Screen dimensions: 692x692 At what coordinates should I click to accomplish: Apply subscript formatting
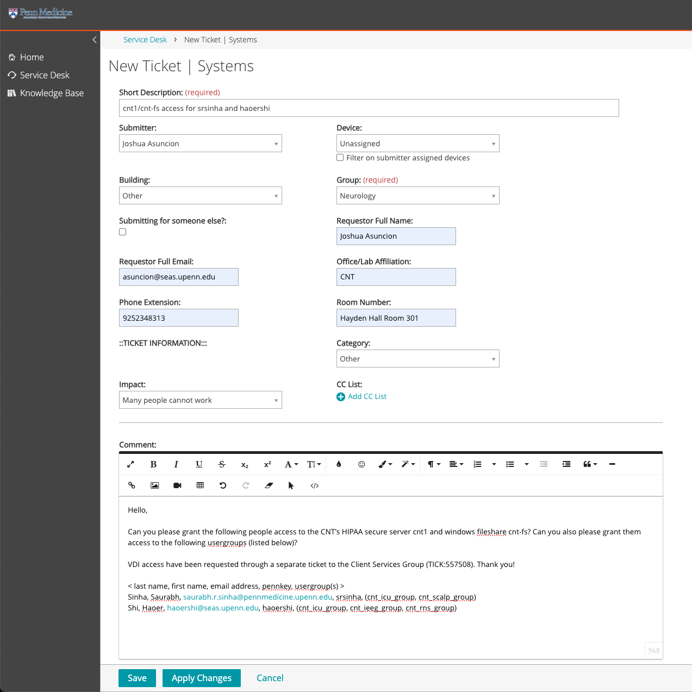(245, 464)
